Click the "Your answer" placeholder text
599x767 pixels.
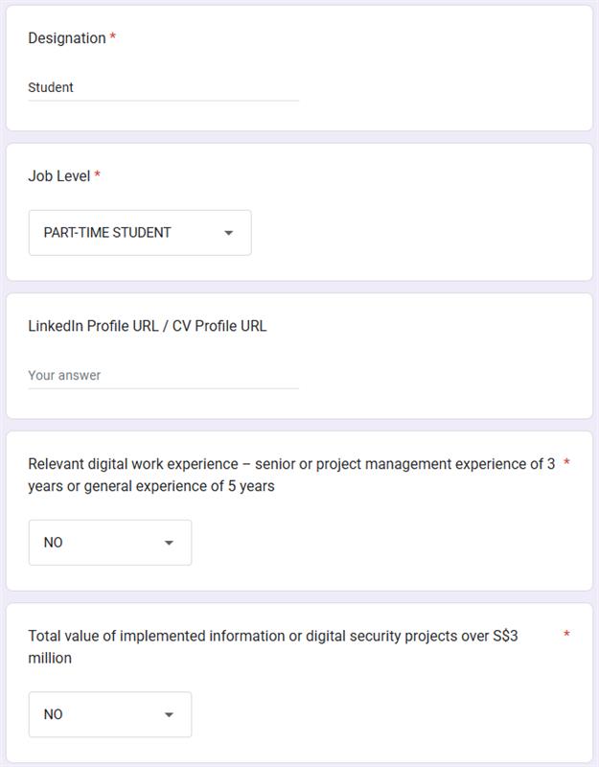(x=64, y=375)
